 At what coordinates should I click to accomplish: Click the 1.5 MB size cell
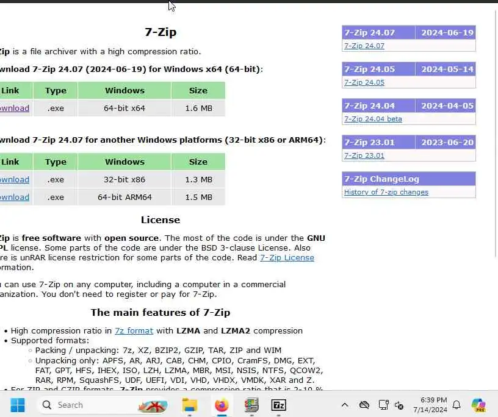(198, 197)
